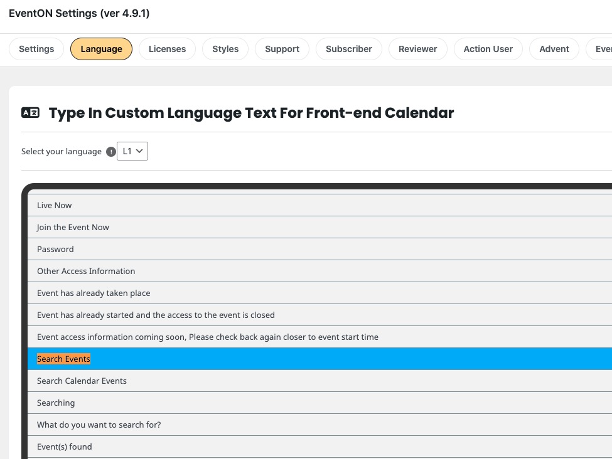This screenshot has width=612, height=459.
Task: Open the Subscriber tab
Action: click(349, 49)
